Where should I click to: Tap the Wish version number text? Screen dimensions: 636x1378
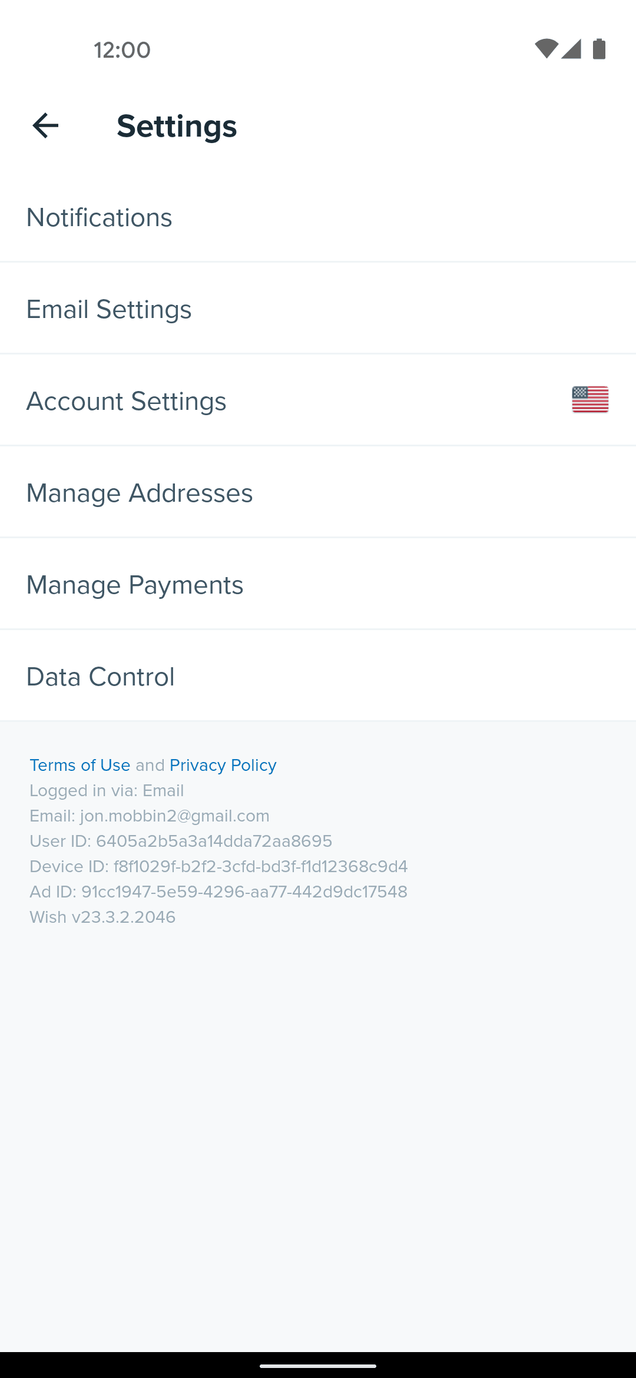tap(102, 917)
